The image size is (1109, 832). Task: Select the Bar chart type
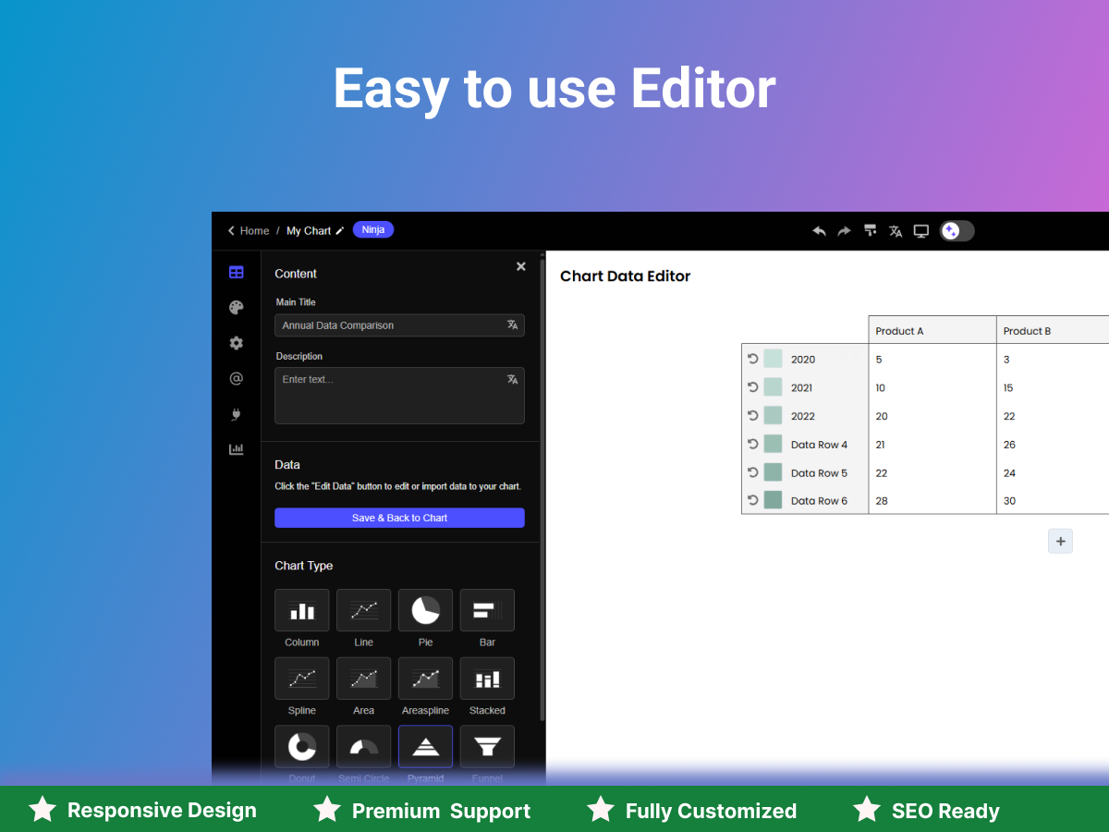(x=487, y=610)
